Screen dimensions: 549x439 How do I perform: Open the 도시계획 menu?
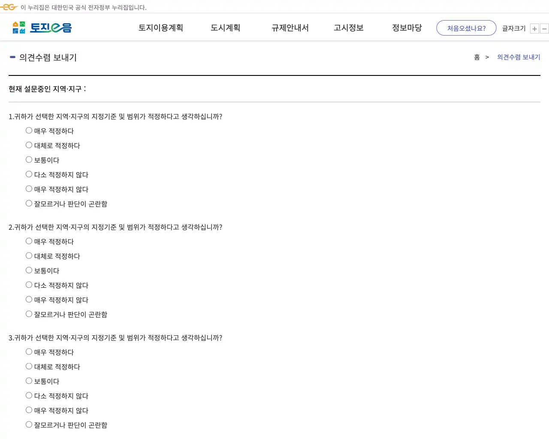point(225,28)
